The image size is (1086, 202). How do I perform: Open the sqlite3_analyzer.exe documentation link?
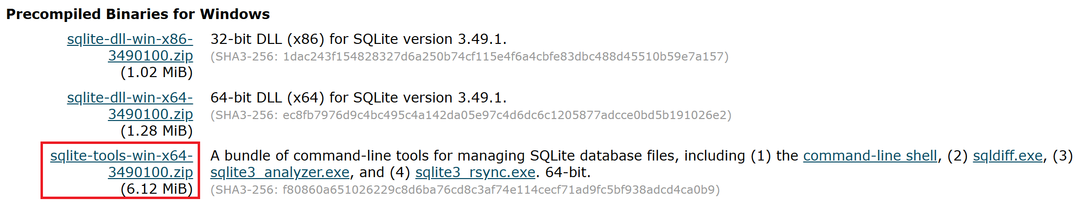[280, 173]
